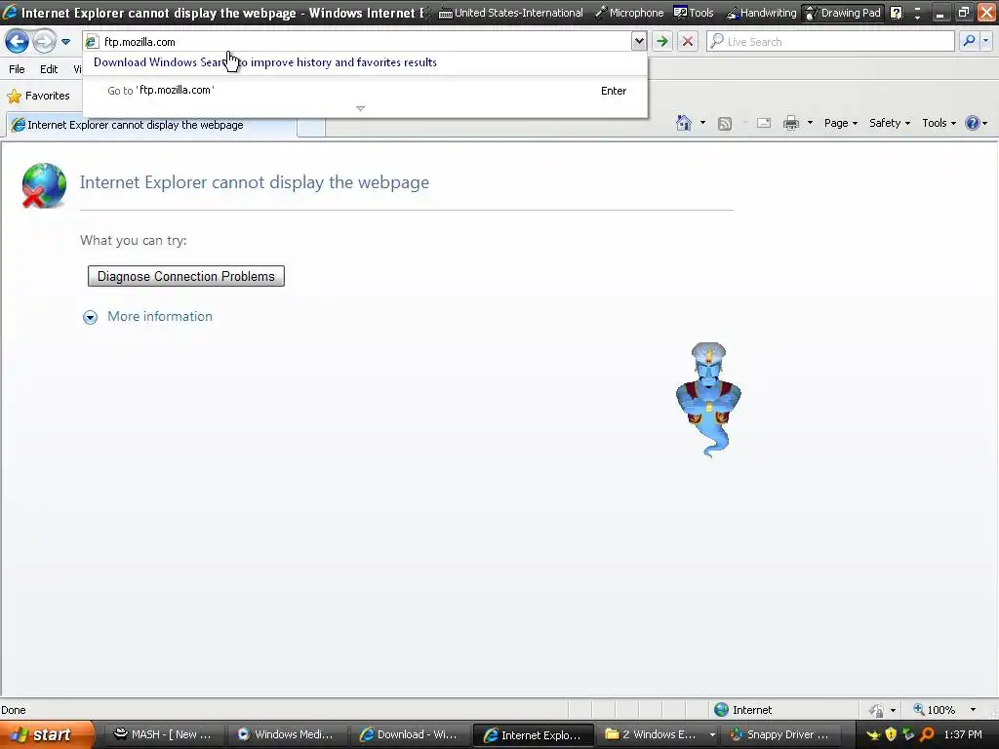Image resolution: width=999 pixels, height=749 pixels.
Task: Click the language bar Microphone button
Action: 629,13
